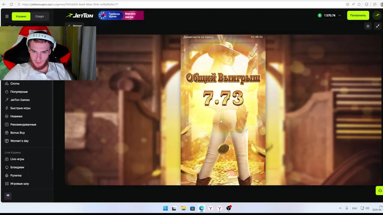Viewport: 383px width, 215px height.
Task: Open File Explorer from the taskbar
Action: click(183, 208)
